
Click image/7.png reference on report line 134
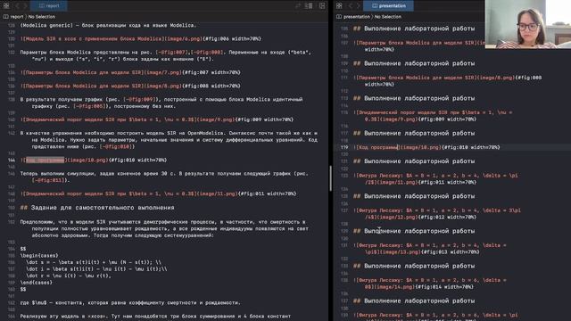point(162,72)
